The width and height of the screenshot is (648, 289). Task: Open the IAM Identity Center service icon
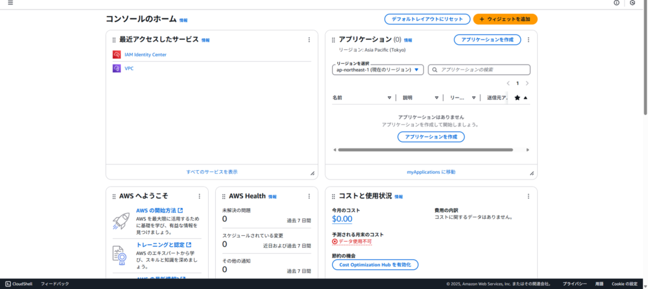point(116,54)
